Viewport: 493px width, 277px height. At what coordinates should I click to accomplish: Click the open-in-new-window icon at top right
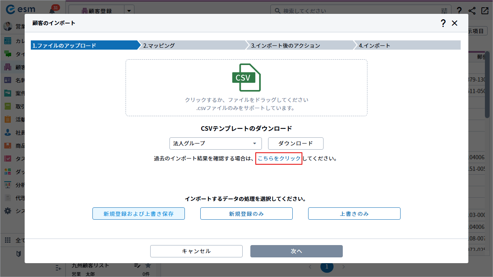point(485,11)
